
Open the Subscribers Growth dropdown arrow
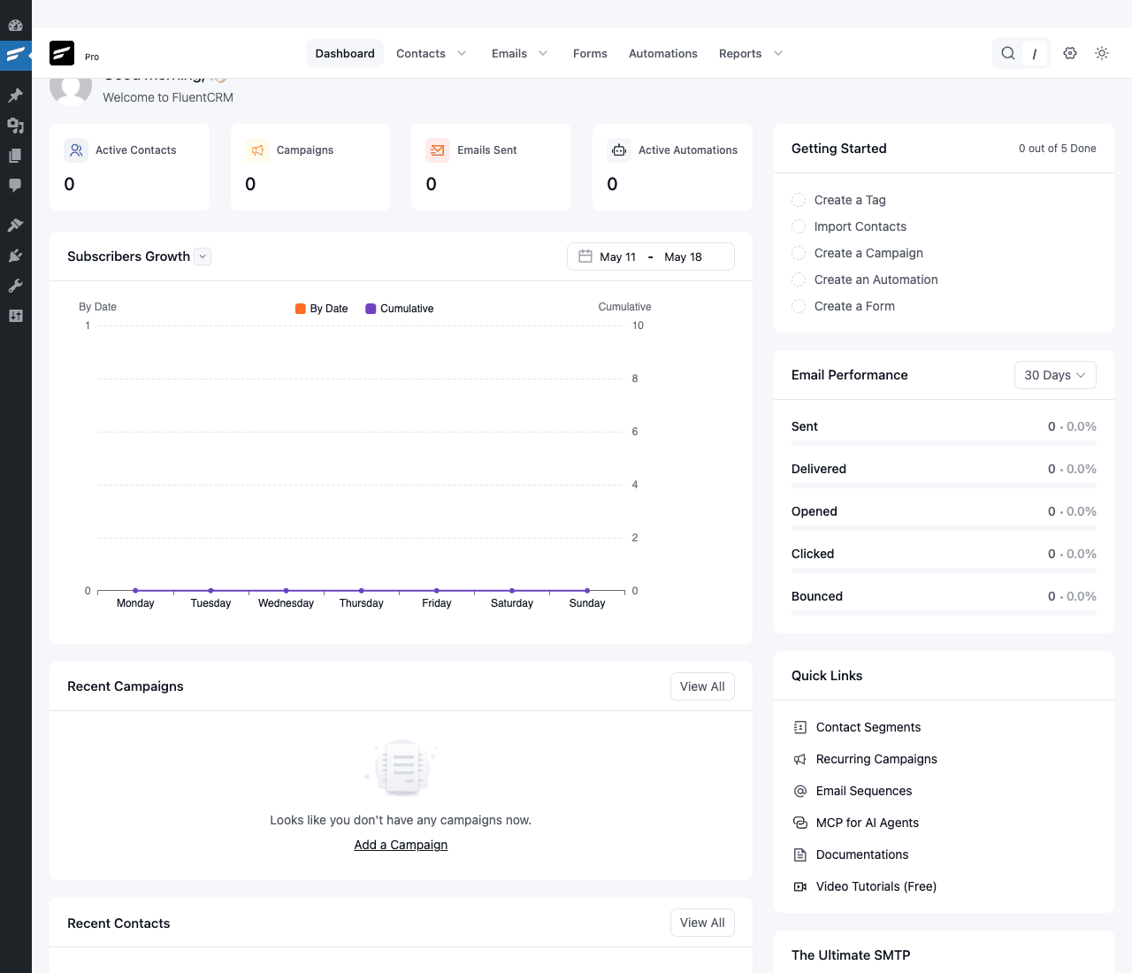[203, 257]
